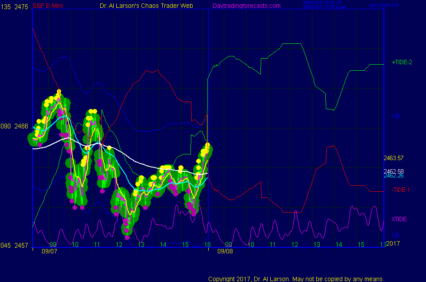
Task: Click hour 10 of the 09/07 session
Action: click(x=75, y=245)
